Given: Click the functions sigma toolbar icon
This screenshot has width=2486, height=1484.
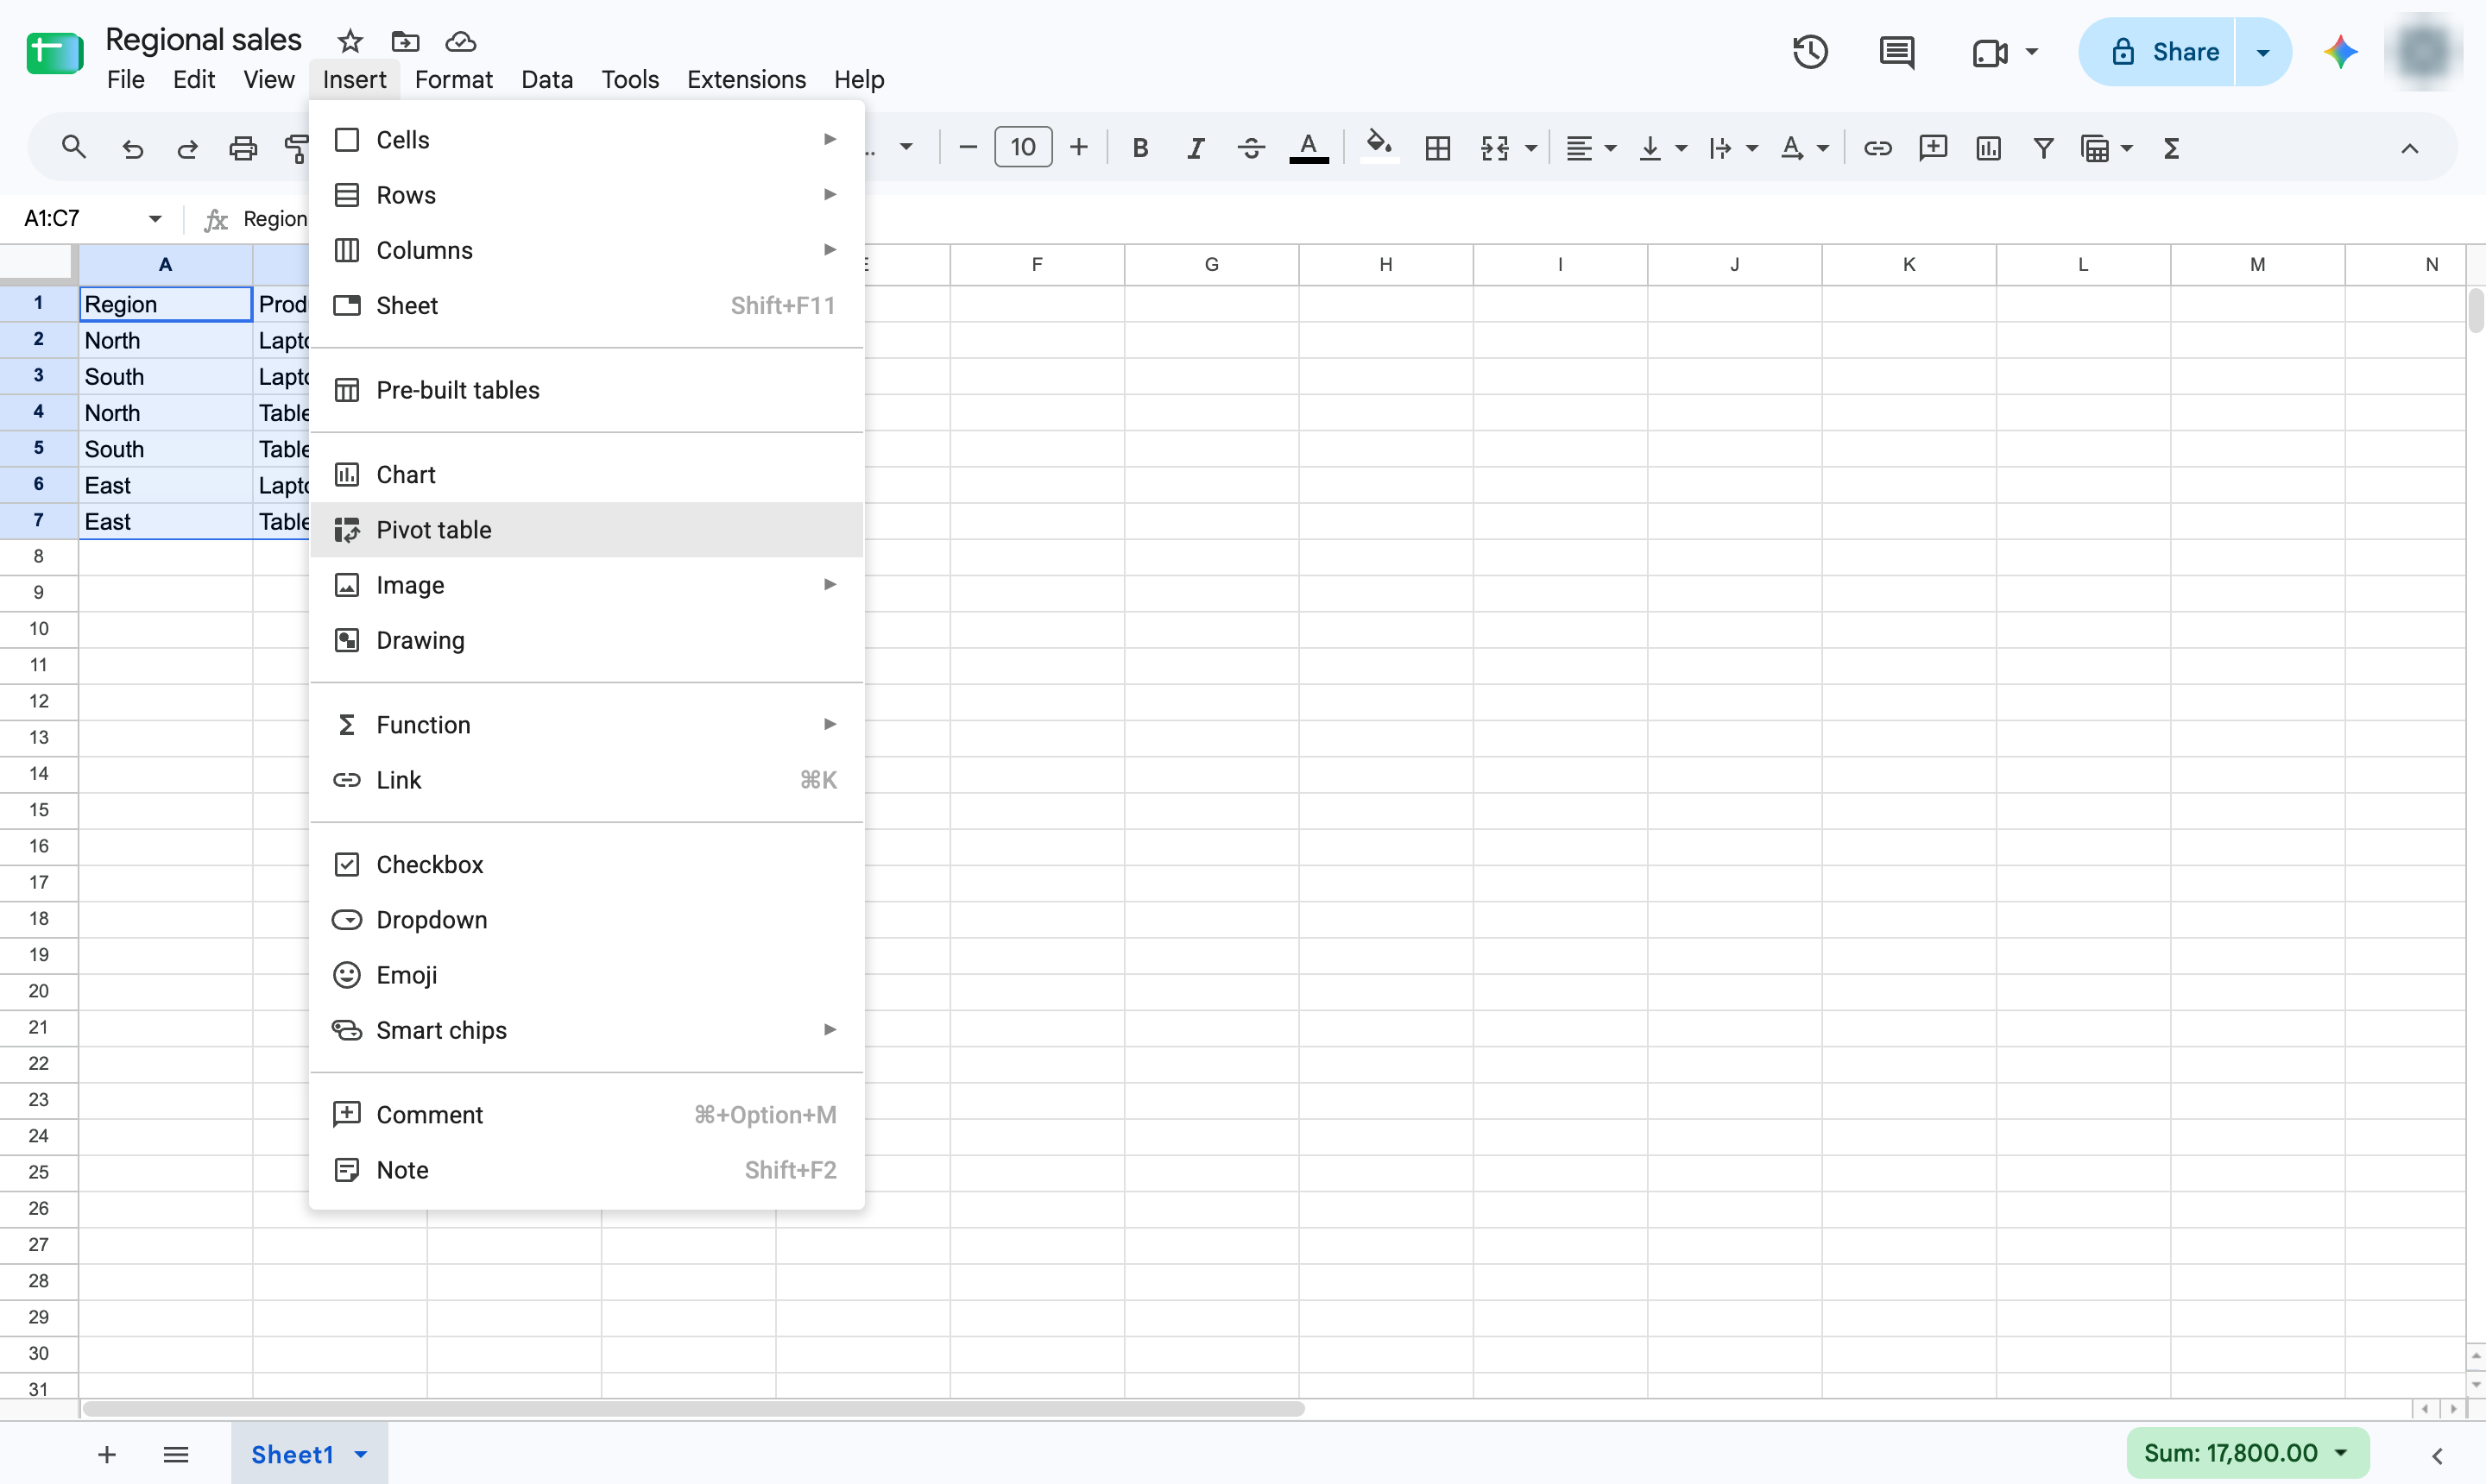Looking at the screenshot, I should [x=2171, y=148].
